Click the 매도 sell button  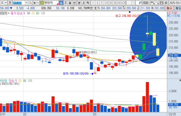[178, 8]
